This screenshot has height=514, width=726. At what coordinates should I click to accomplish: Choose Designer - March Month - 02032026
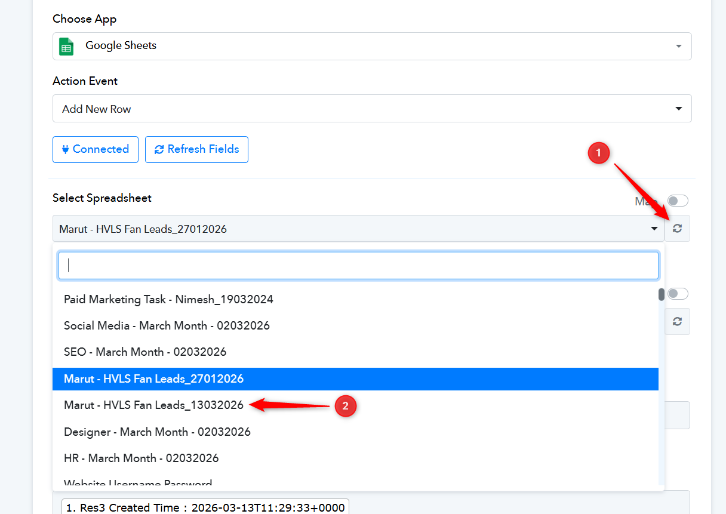click(x=157, y=432)
